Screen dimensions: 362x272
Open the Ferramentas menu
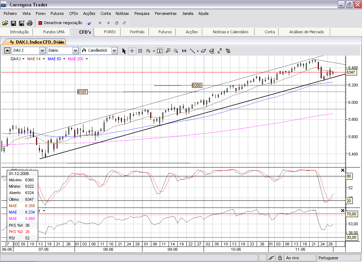pyautogui.click(x=165, y=13)
